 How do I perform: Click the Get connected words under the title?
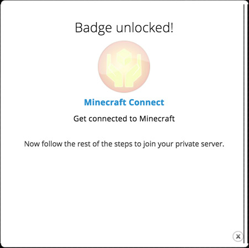[x=100, y=119]
